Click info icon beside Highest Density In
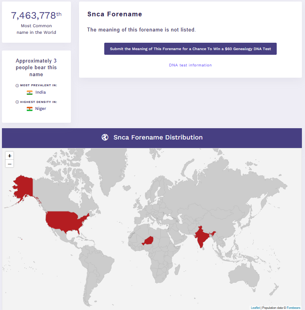 pos(17,102)
